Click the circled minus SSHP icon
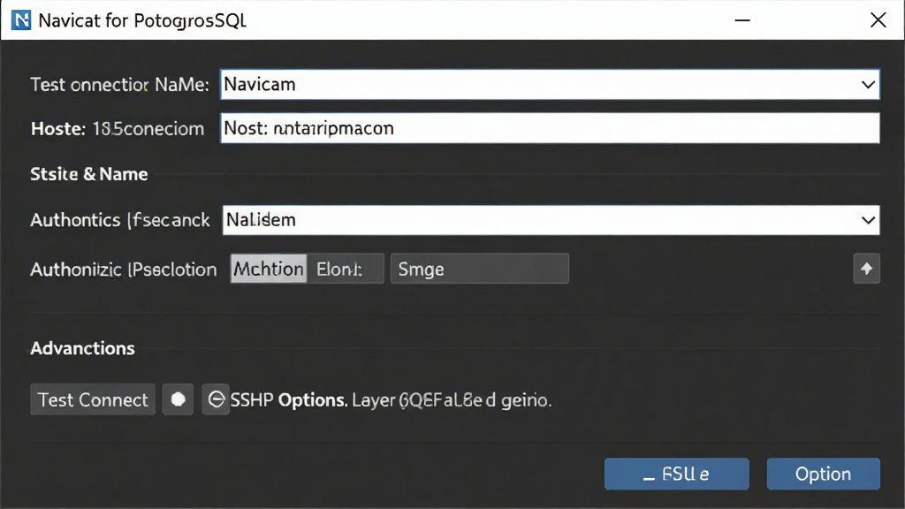This screenshot has height=509, width=905. click(x=216, y=399)
